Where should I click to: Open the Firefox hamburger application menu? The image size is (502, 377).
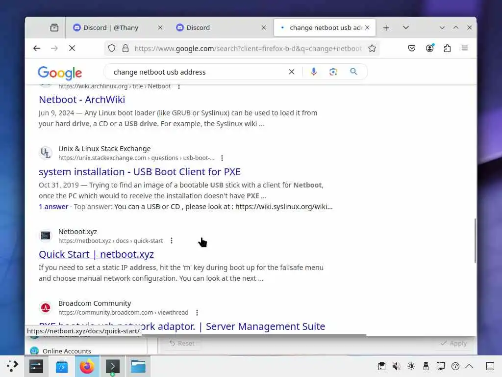(x=465, y=48)
